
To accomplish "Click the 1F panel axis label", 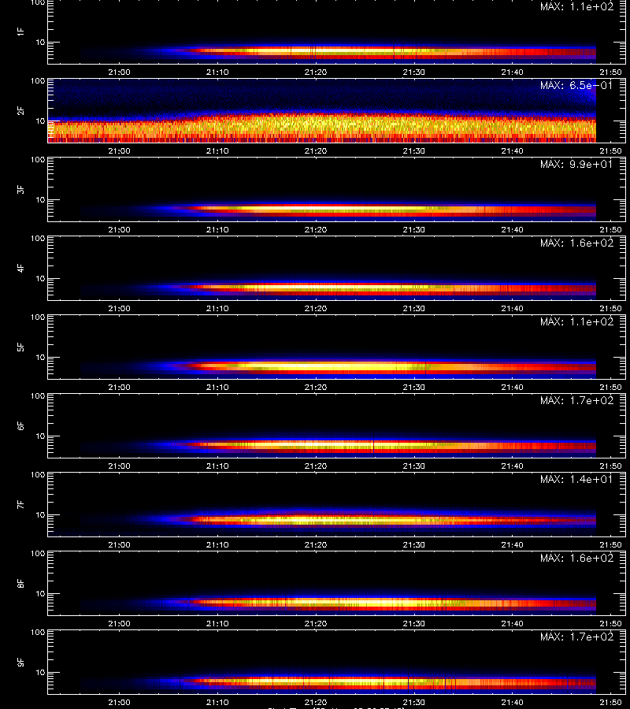I will pyautogui.click(x=20, y=32).
